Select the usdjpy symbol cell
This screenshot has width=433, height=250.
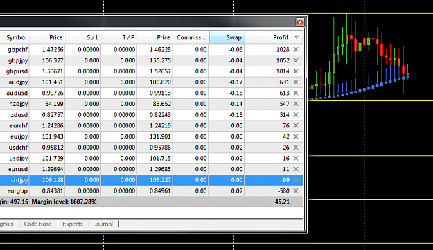click(x=19, y=159)
